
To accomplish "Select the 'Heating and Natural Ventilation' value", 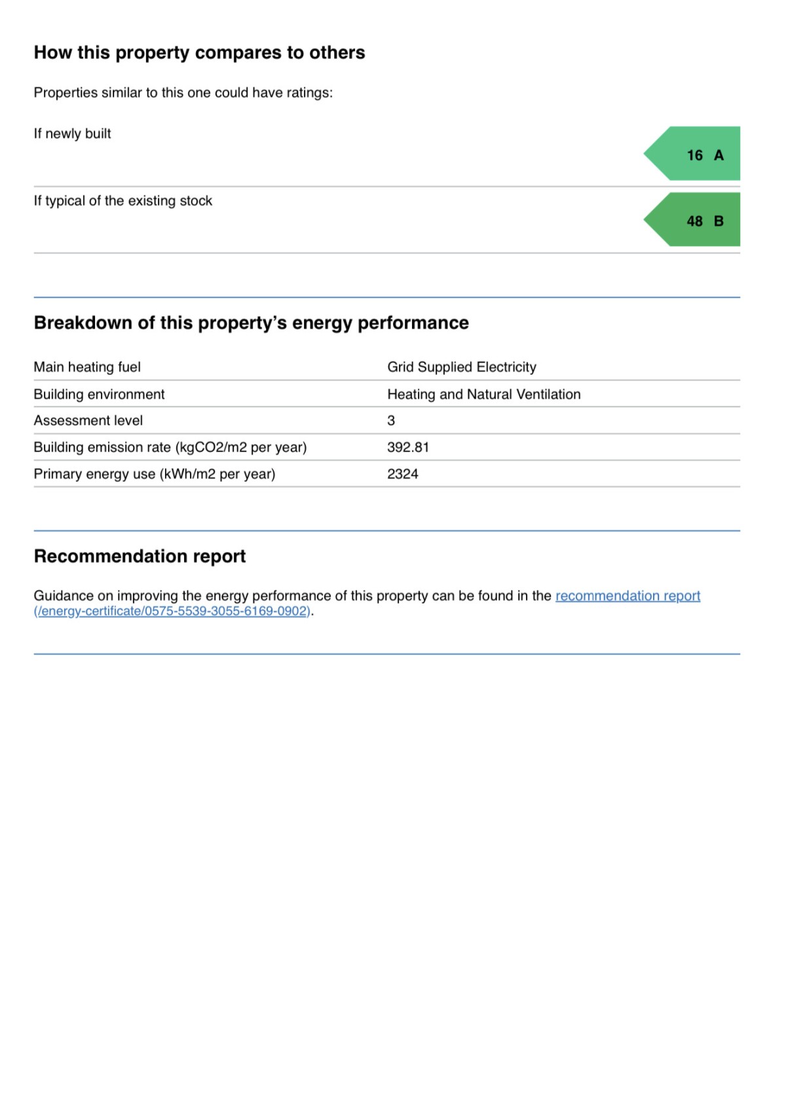I will coord(483,394).
